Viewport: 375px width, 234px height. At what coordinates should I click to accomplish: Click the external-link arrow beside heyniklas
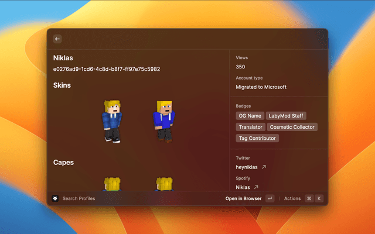pos(264,167)
